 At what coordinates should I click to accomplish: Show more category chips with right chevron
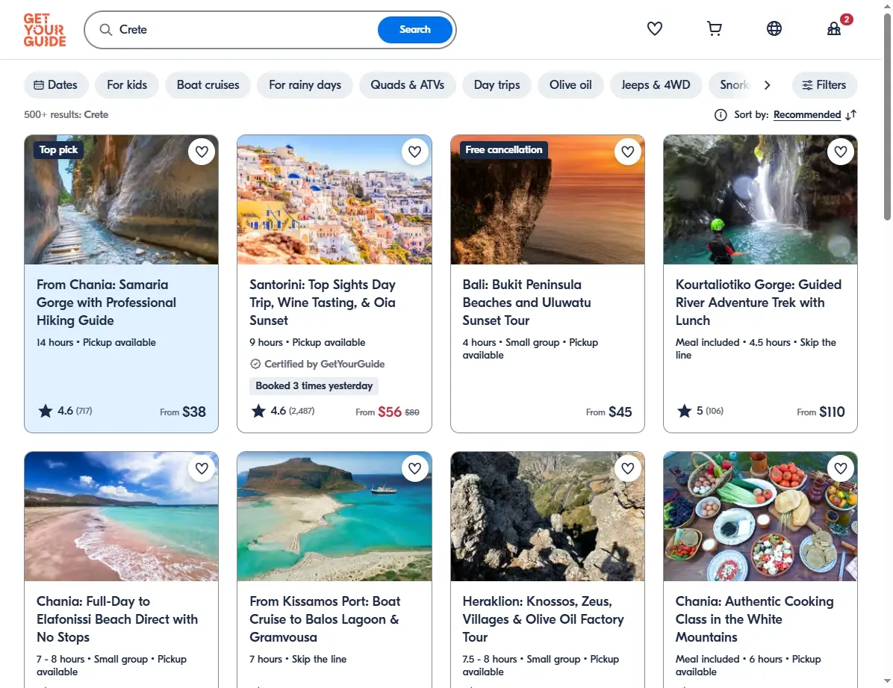767,85
